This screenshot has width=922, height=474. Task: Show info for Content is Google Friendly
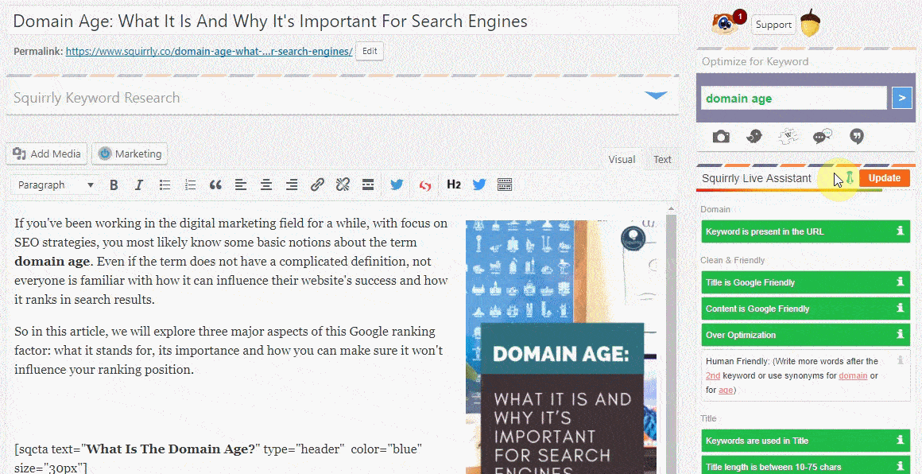pos(900,308)
